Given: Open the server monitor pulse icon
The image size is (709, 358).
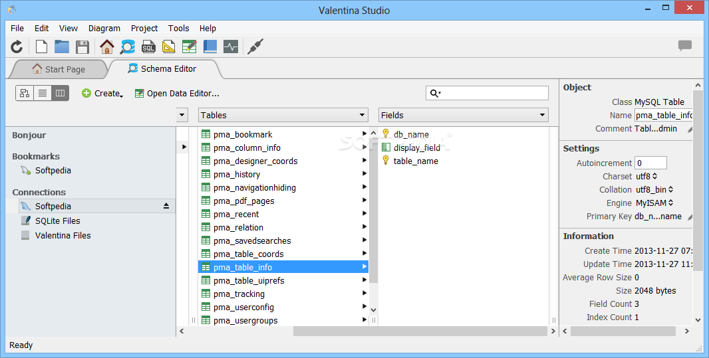Looking at the screenshot, I should [x=231, y=46].
